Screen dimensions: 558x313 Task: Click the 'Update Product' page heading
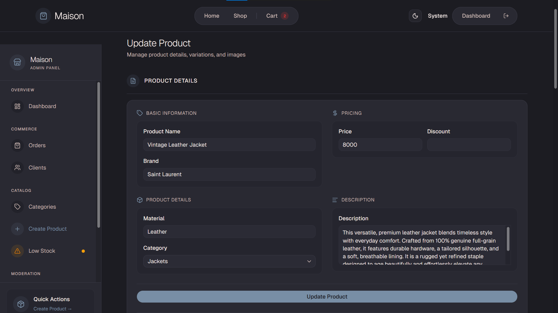tap(159, 43)
